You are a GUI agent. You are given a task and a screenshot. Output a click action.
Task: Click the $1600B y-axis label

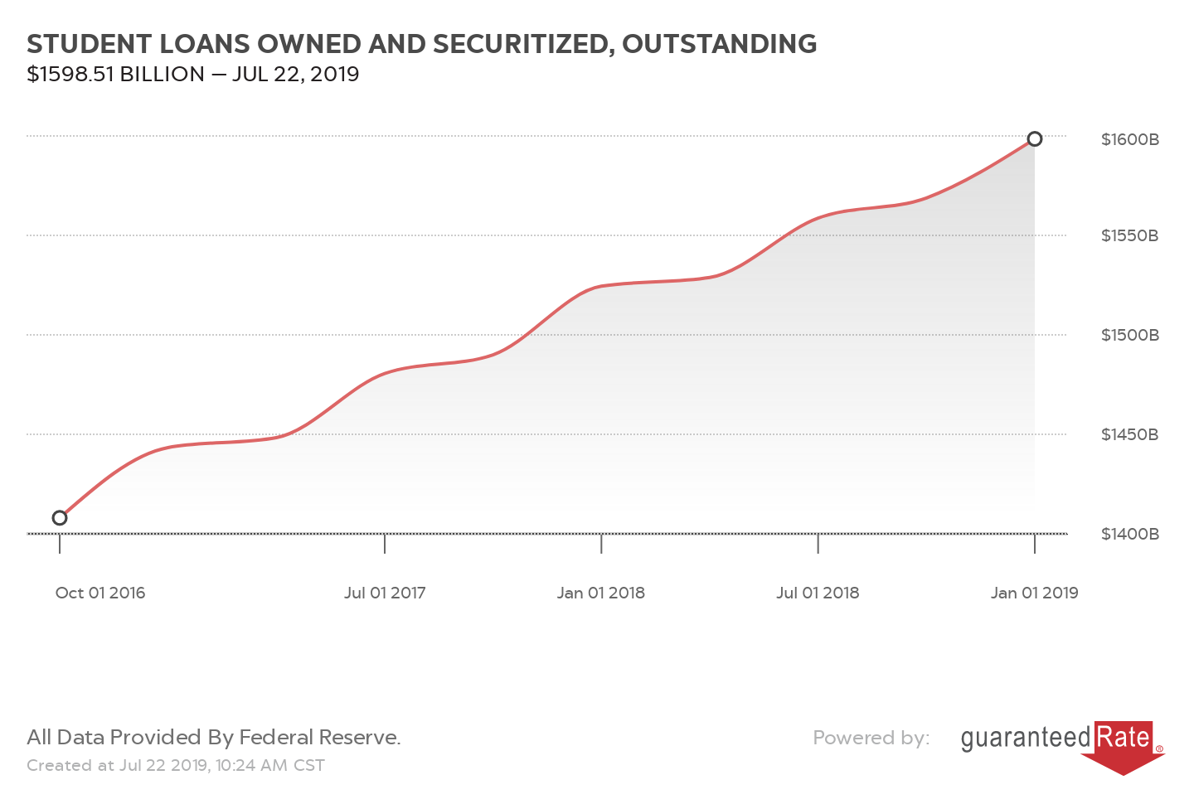1129,139
